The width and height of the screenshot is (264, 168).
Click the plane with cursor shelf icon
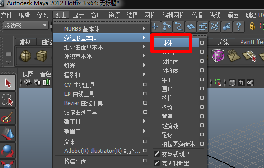click(250, 56)
